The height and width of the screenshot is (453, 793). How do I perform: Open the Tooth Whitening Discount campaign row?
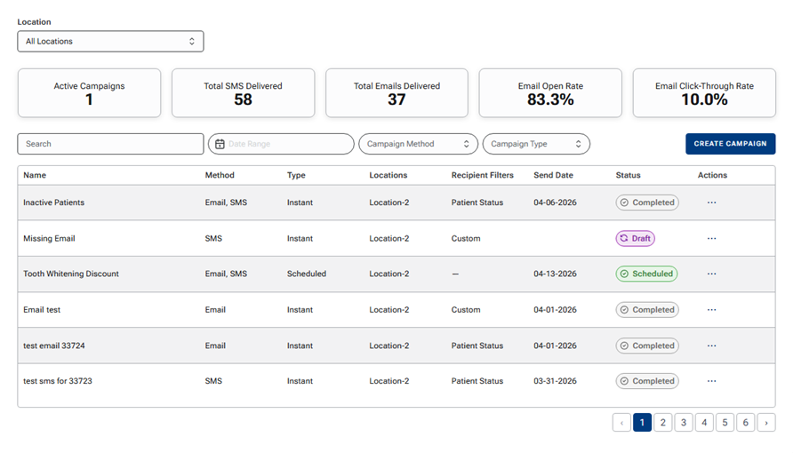coord(396,274)
